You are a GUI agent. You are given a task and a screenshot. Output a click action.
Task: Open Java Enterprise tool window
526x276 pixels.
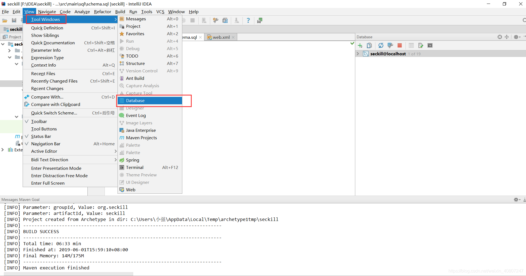150,130
